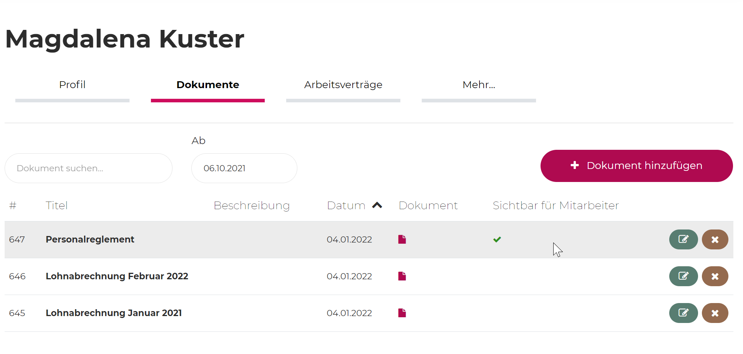Switch to the Arbeitsverträge tab

point(343,85)
